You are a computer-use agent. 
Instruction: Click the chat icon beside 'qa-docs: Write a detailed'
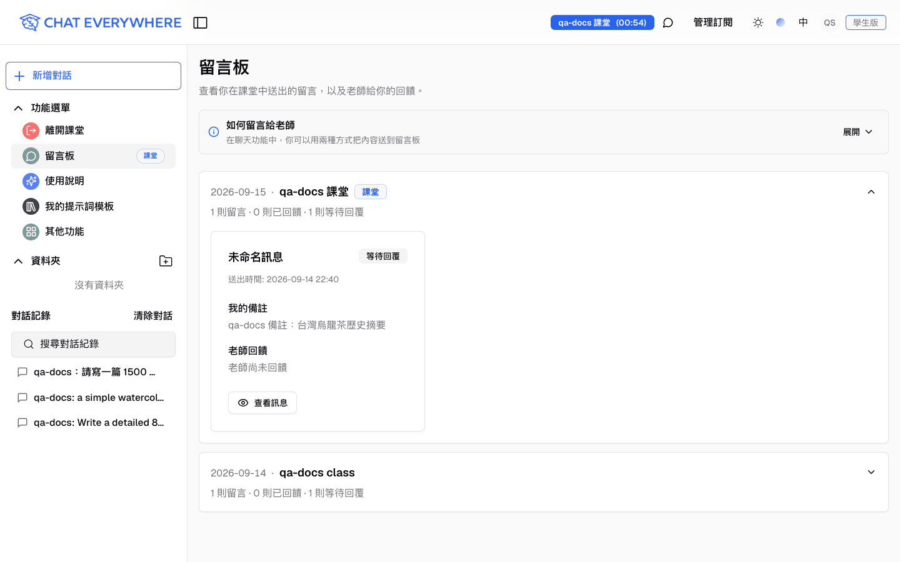click(x=22, y=423)
